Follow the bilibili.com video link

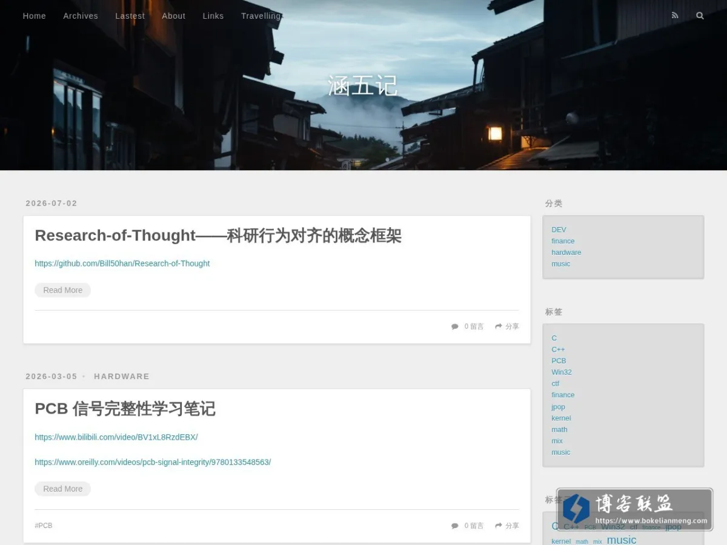116,437
